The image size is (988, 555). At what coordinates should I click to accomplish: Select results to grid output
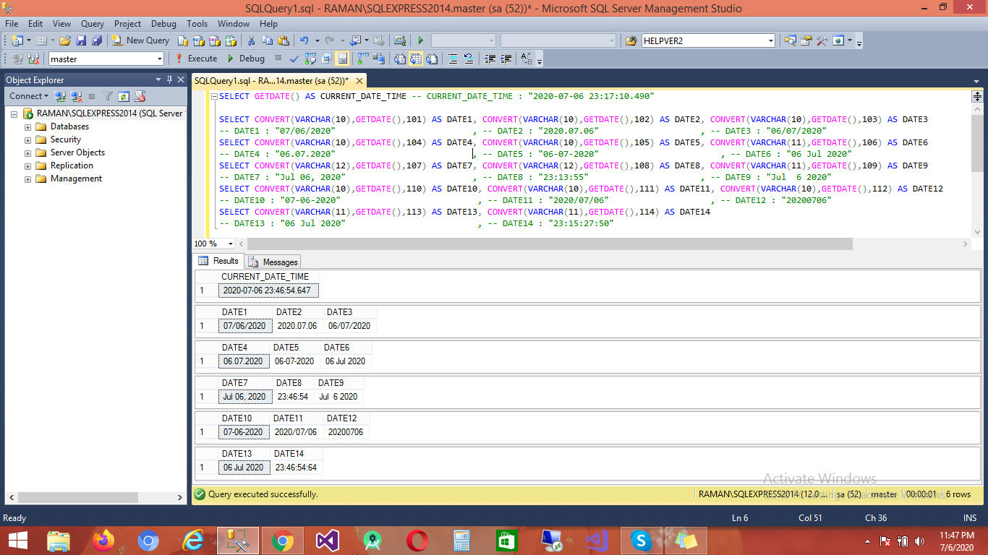click(415, 59)
